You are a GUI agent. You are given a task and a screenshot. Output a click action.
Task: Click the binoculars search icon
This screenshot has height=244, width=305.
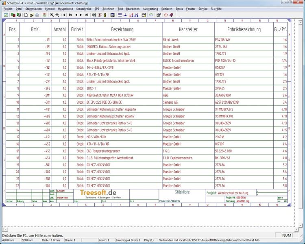coord(94,15)
